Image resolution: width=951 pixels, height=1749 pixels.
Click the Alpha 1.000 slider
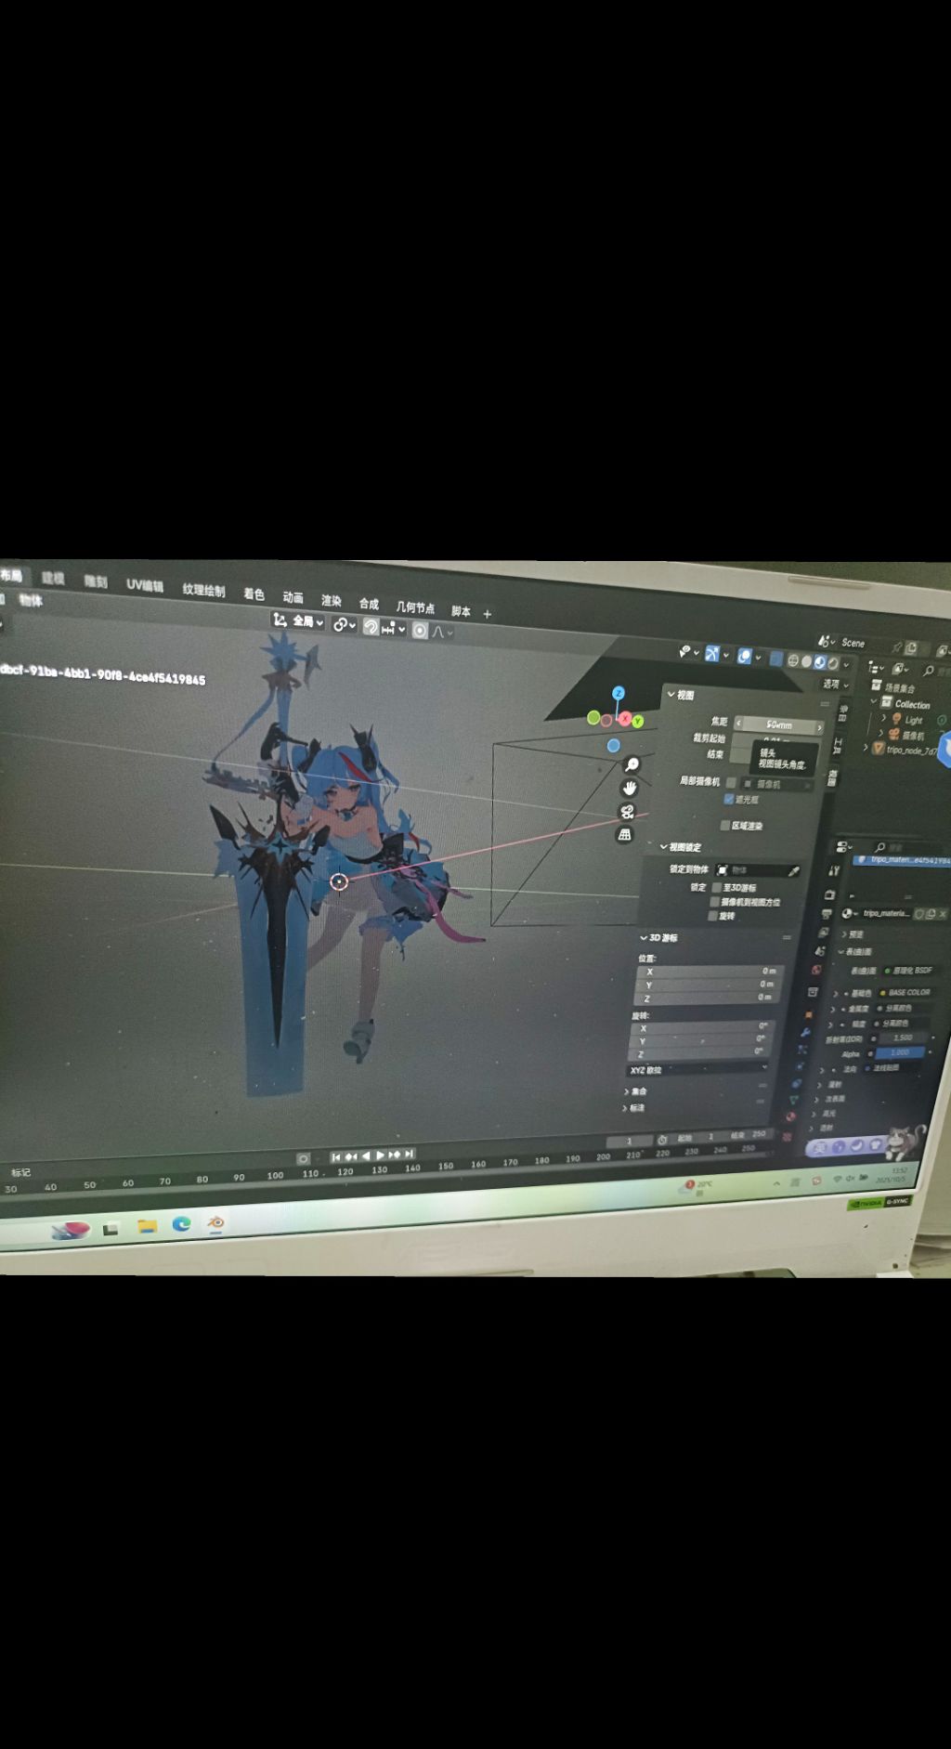(x=900, y=1052)
